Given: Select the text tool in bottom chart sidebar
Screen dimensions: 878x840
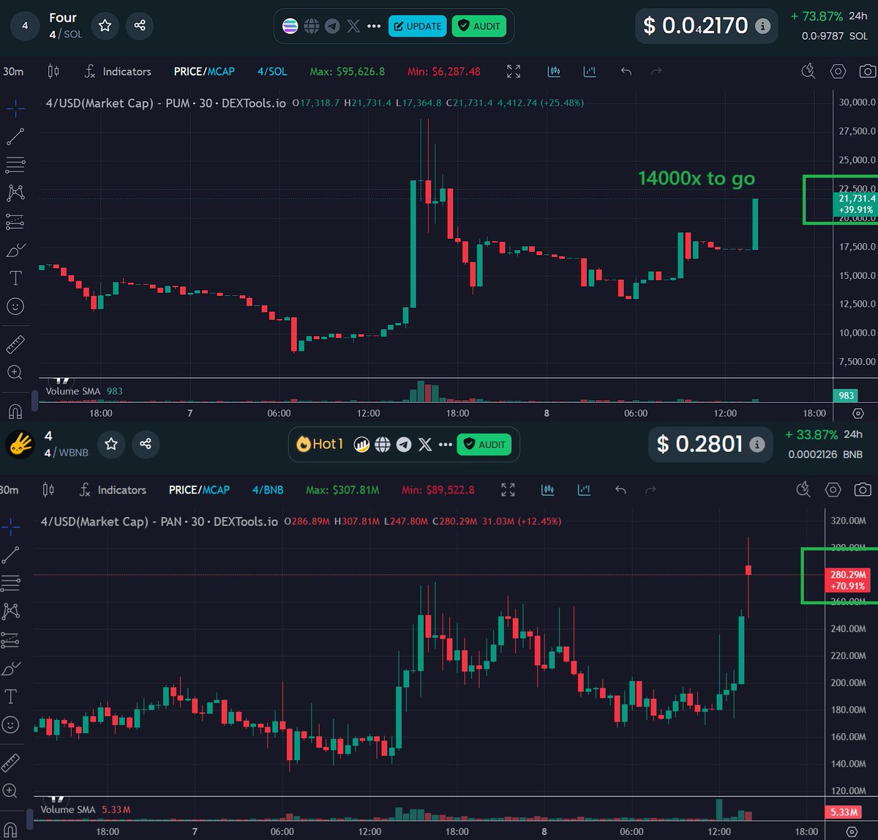Looking at the screenshot, I should 11,696.
